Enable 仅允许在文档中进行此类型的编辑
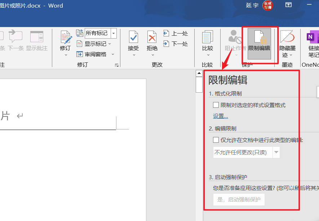The width and height of the screenshot is (319, 221). 216,140
